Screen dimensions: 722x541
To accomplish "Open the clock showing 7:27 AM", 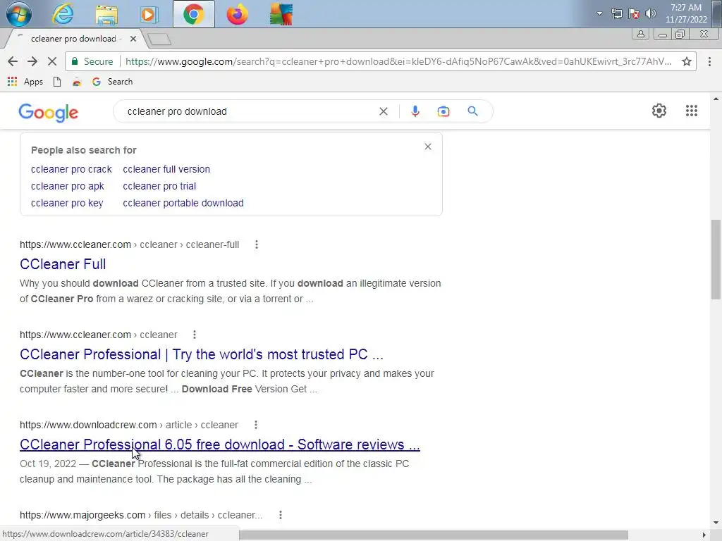I will tap(686, 13).
